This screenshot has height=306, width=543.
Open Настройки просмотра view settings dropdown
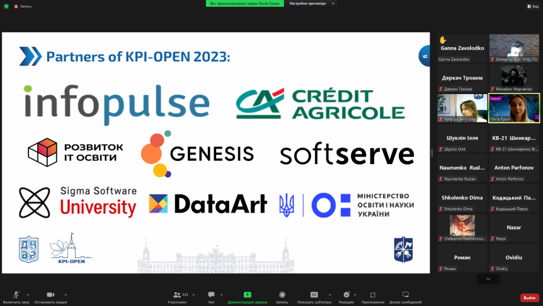311,3
